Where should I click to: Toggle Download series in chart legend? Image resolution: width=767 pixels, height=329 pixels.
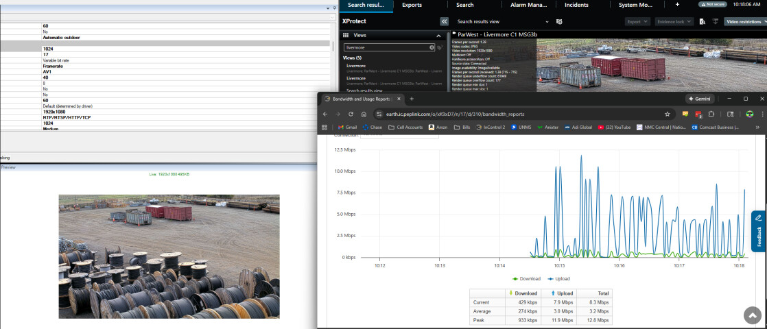click(527, 278)
